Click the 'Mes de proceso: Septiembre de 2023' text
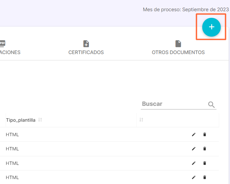Image resolution: width=230 pixels, height=184 pixels. 186,10
